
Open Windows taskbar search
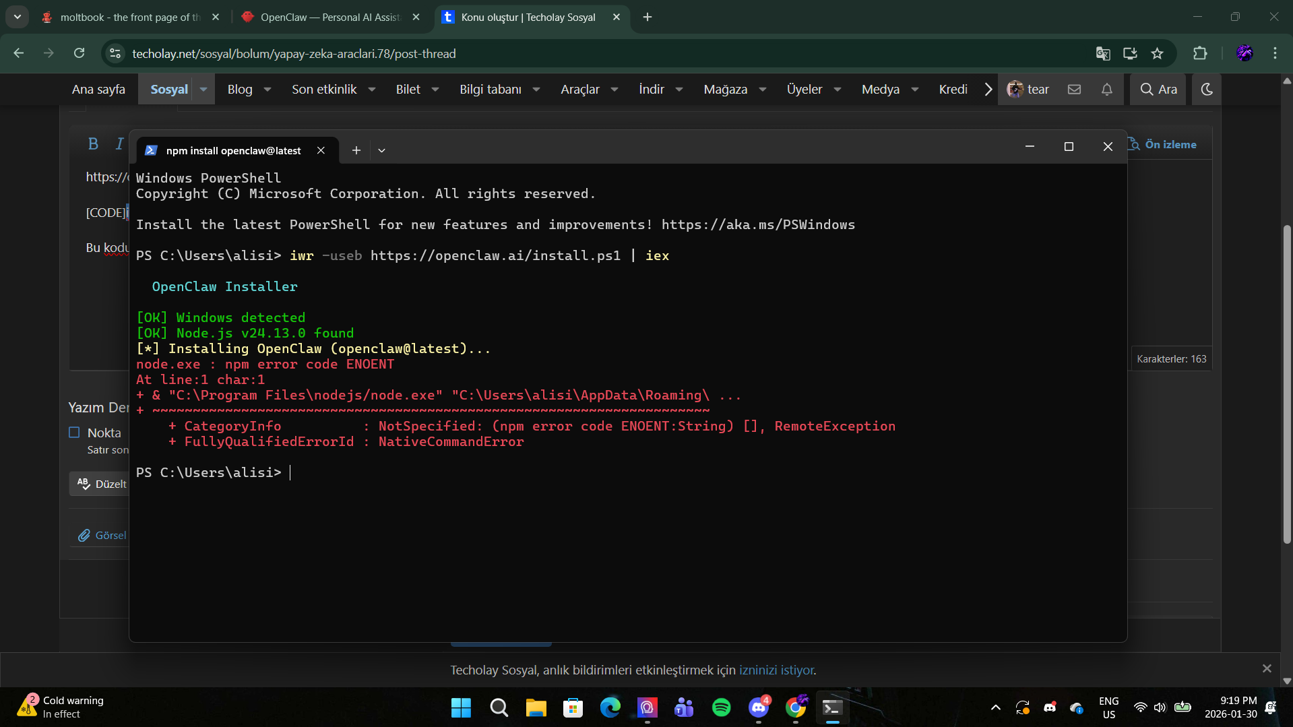coord(499,707)
